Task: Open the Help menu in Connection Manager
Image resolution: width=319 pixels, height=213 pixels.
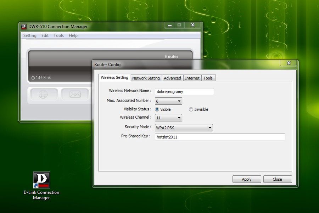Action: tap(73, 35)
